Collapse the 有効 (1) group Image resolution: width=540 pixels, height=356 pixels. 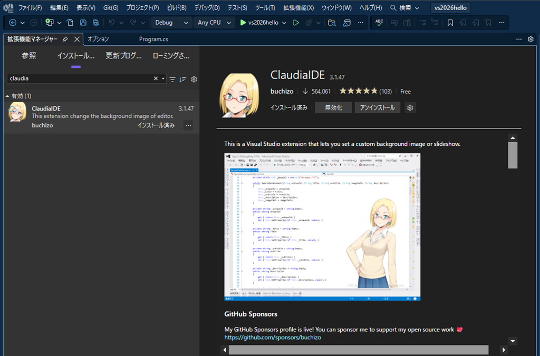7,96
